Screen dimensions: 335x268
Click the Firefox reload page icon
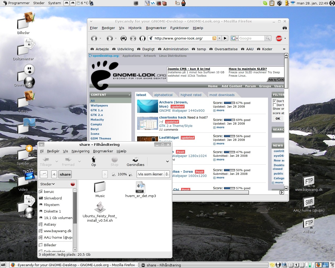pos(124,38)
